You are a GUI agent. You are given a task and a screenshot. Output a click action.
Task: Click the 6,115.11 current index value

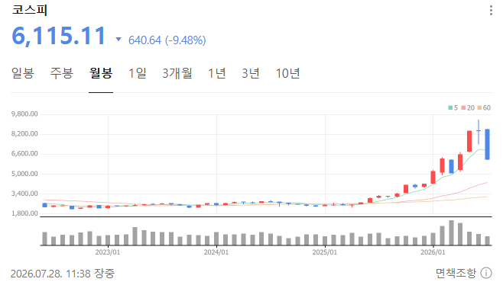(59, 36)
